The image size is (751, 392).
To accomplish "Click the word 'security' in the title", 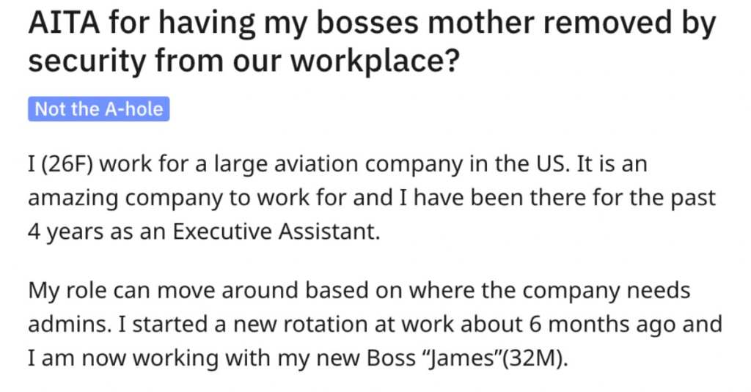I will coord(87,62).
